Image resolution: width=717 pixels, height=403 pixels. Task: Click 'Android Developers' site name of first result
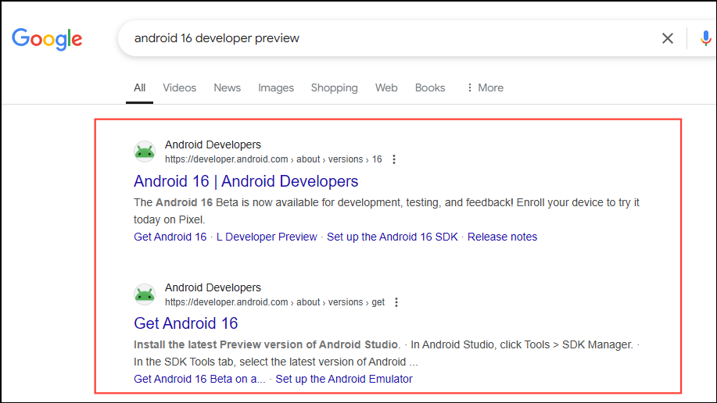213,144
